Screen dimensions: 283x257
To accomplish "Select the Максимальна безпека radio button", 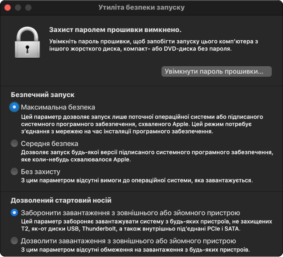I will pyautogui.click(x=14, y=107).
